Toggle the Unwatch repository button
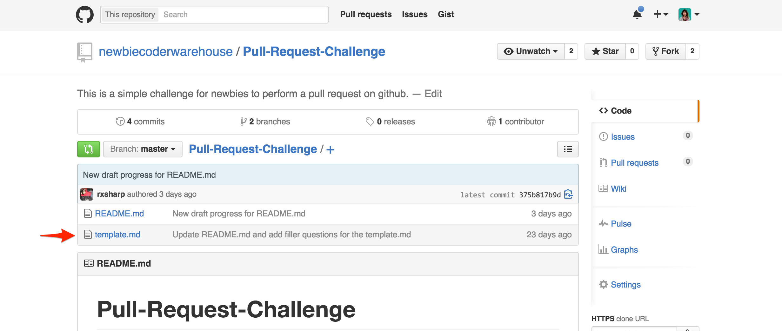Image resolution: width=782 pixels, height=331 pixels. point(531,51)
